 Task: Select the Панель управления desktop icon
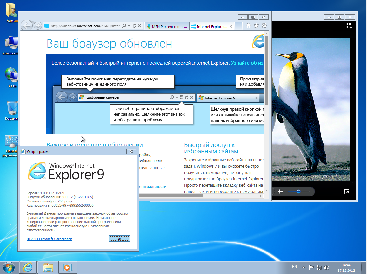(x=10, y=146)
